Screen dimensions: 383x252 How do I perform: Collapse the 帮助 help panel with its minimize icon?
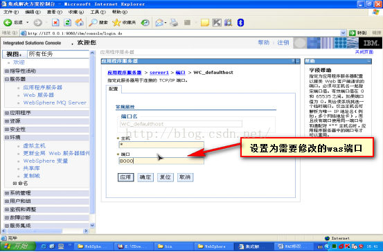click(x=369, y=62)
